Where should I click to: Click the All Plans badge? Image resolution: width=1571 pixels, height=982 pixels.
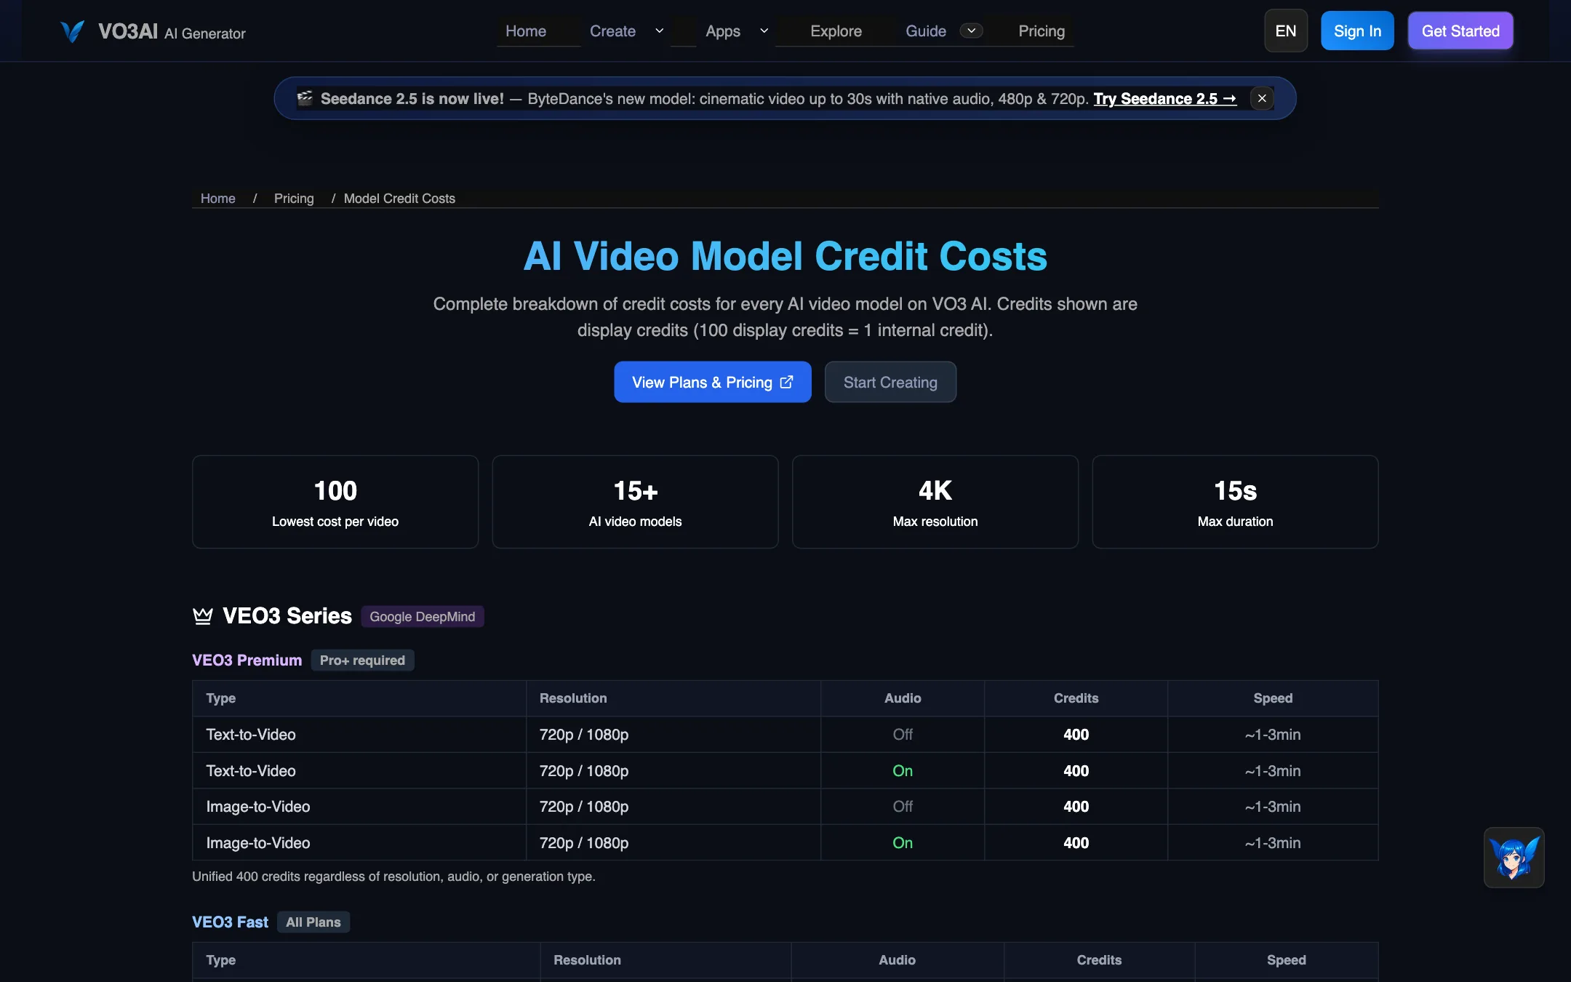pos(313,922)
